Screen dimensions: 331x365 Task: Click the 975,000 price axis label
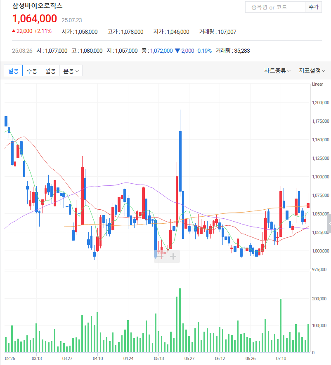click(319, 269)
